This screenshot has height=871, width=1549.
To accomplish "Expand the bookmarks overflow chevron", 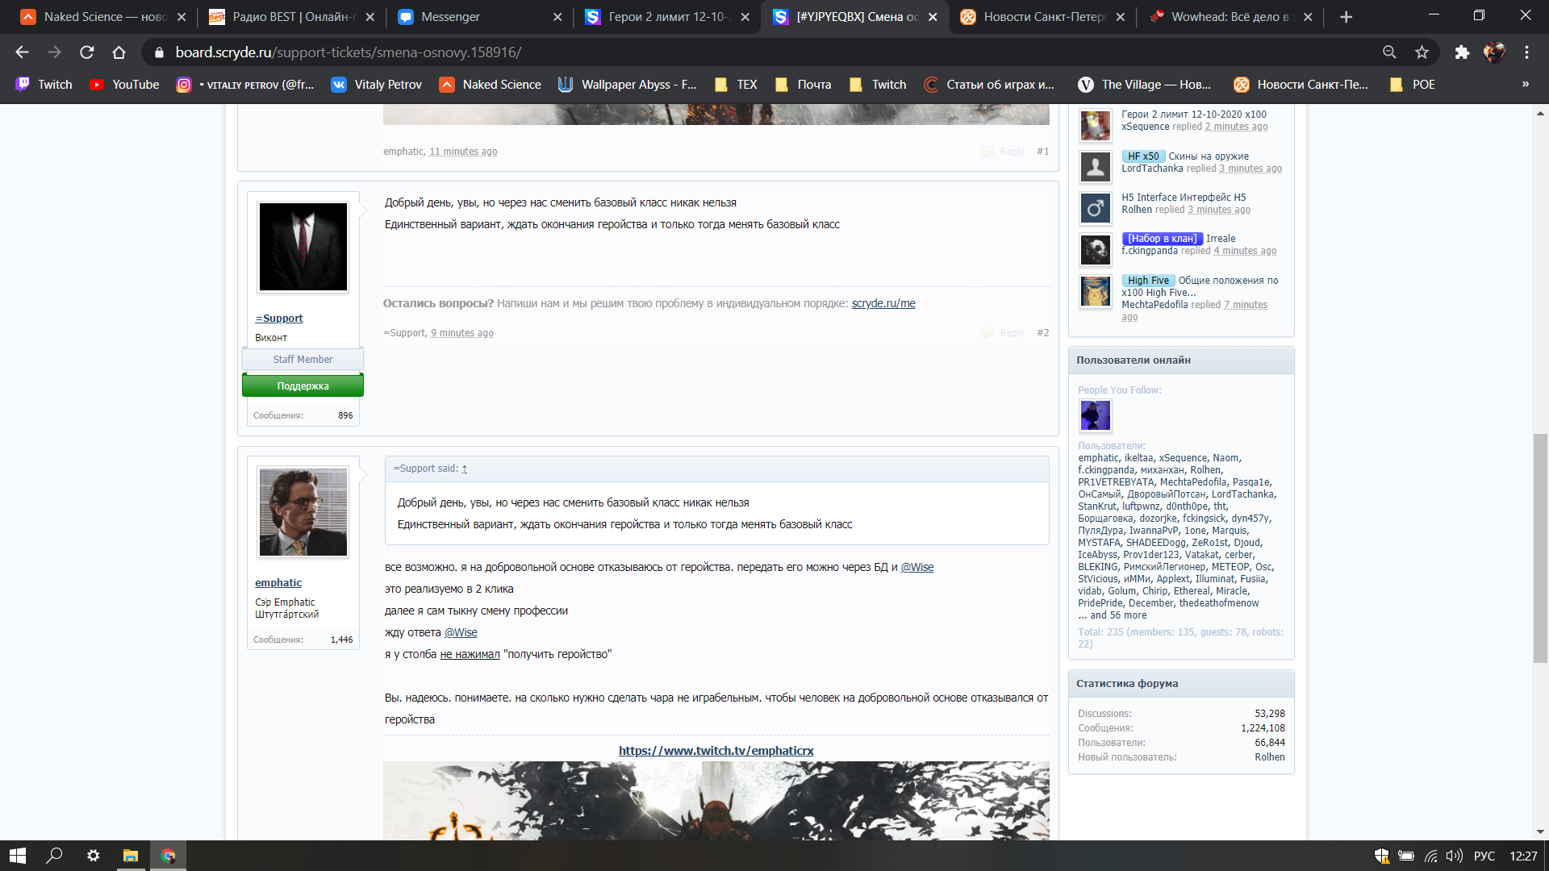I will pos(1525,84).
